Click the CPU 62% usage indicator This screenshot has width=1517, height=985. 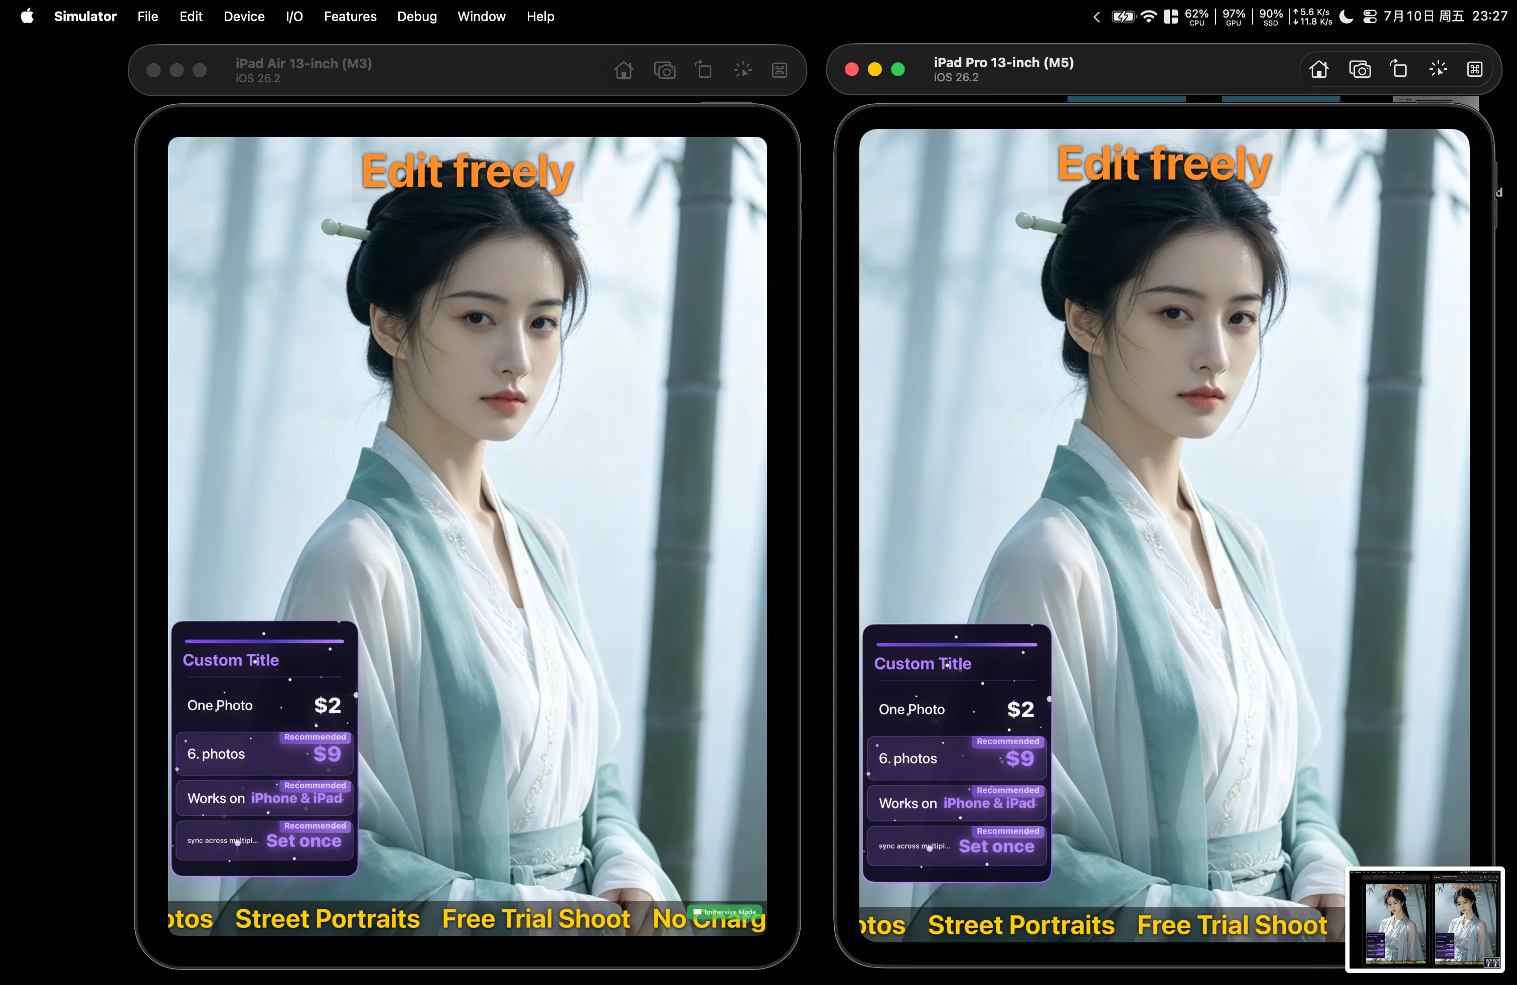(1196, 17)
